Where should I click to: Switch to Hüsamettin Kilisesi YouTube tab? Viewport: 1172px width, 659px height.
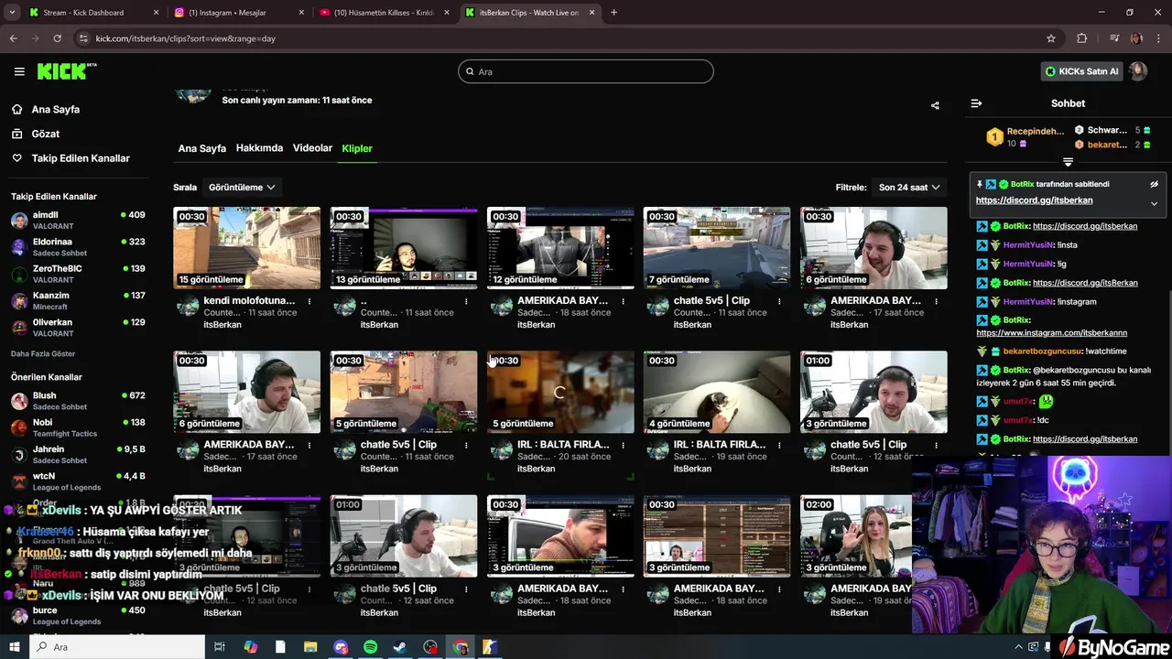(383, 13)
